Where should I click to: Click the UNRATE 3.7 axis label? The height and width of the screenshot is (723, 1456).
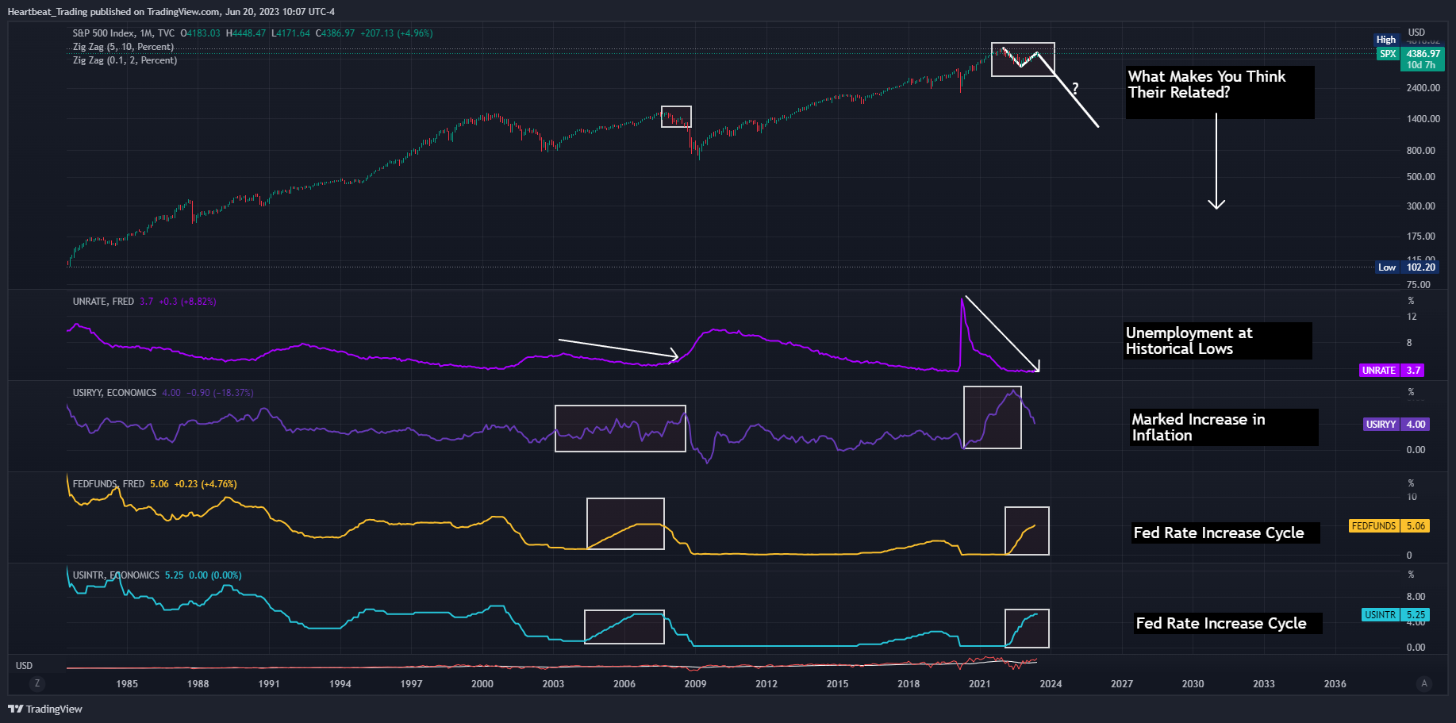(1393, 371)
